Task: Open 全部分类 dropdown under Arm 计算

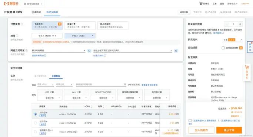Action: (x=76, y=98)
